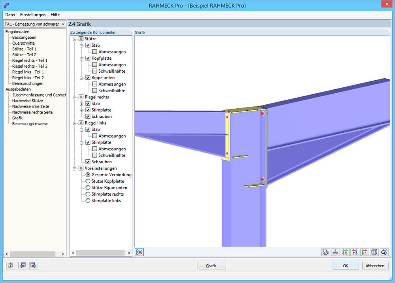Open Querschnitte in navigator
The image size is (395, 283).
(x=23, y=43)
